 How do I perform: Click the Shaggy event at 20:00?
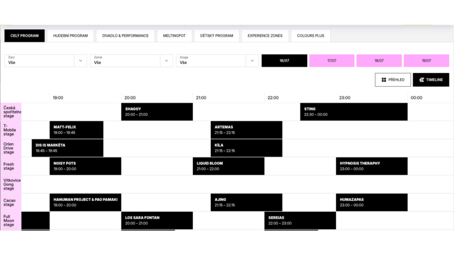157,112
